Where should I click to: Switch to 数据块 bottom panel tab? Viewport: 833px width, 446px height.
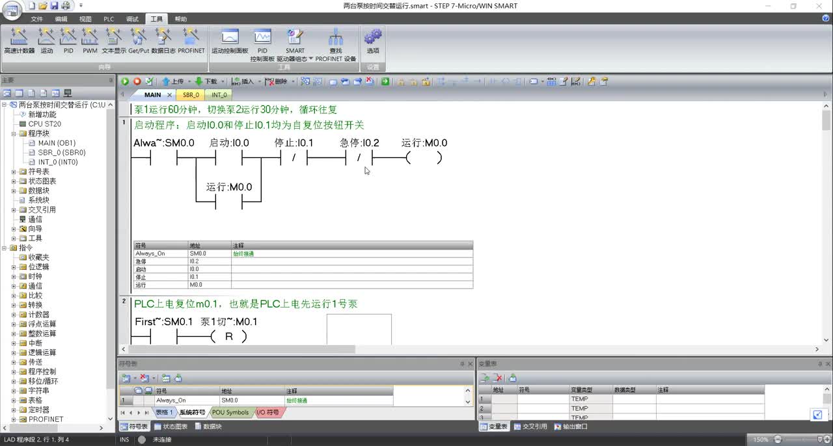pyautogui.click(x=208, y=426)
